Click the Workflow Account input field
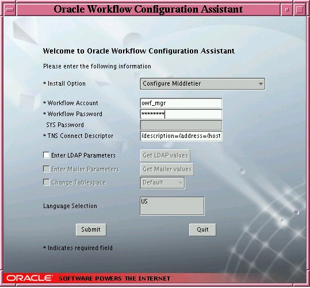 (x=181, y=103)
